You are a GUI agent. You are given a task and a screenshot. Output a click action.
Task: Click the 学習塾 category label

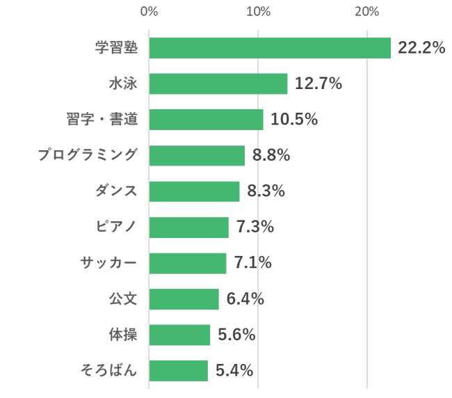[117, 48]
